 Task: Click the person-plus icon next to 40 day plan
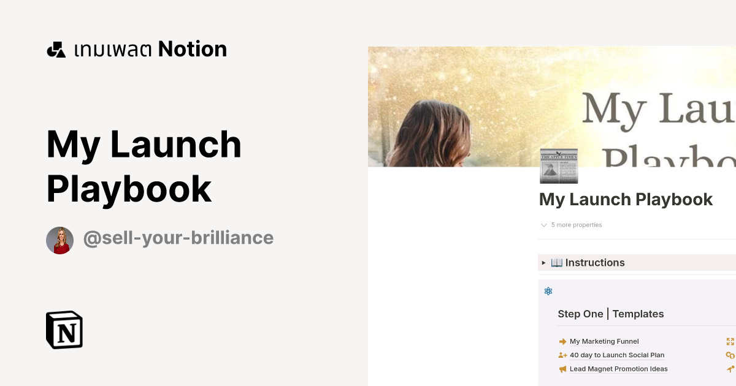pos(562,355)
